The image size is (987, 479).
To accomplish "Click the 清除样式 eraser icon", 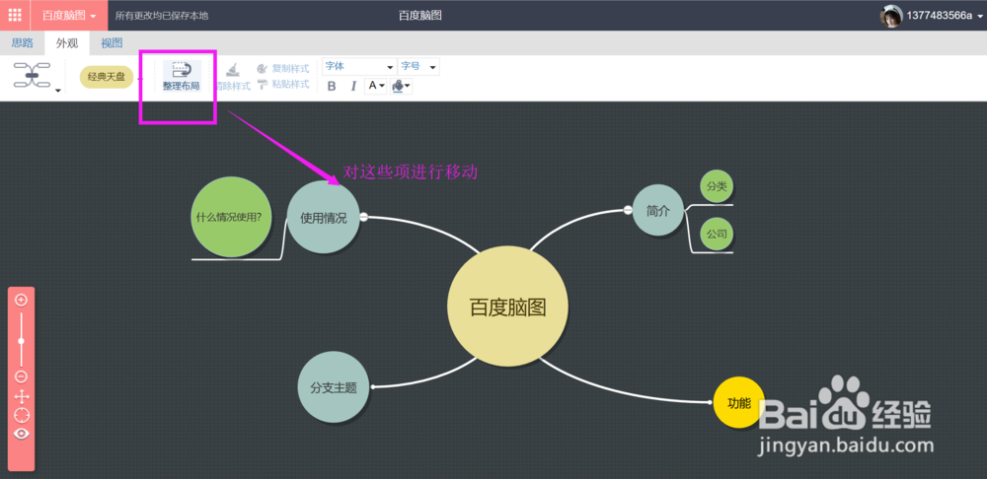I will point(233,70).
